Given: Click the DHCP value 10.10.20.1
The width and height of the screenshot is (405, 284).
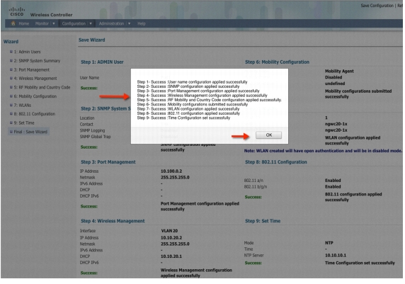Looking at the screenshot, I should [x=171, y=256].
